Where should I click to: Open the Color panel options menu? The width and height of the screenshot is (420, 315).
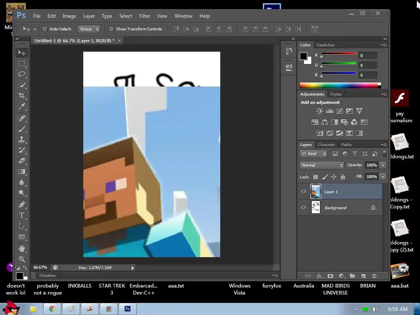point(384,45)
